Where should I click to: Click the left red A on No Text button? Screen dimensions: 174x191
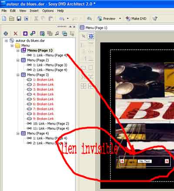[122, 161]
